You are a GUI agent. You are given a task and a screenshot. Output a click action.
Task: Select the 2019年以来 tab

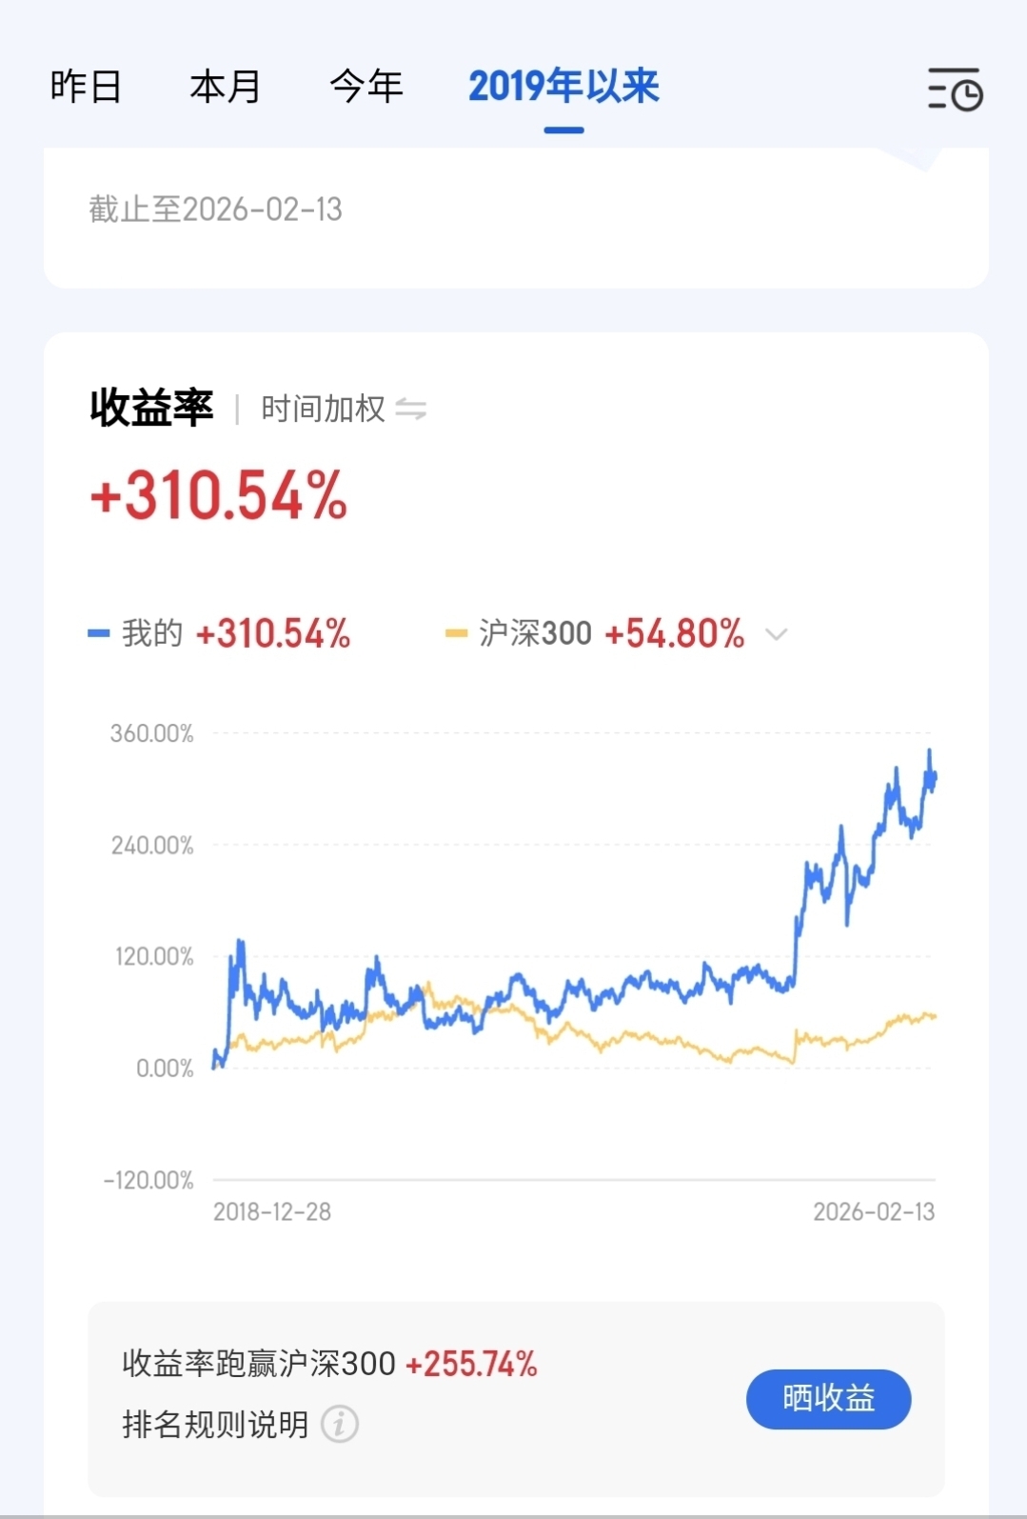pyautogui.click(x=563, y=87)
